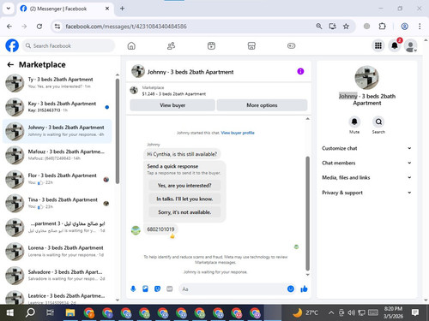The height and width of the screenshot is (321, 429).
Task: Open the Facebook menu grid icon
Action: click(x=378, y=45)
